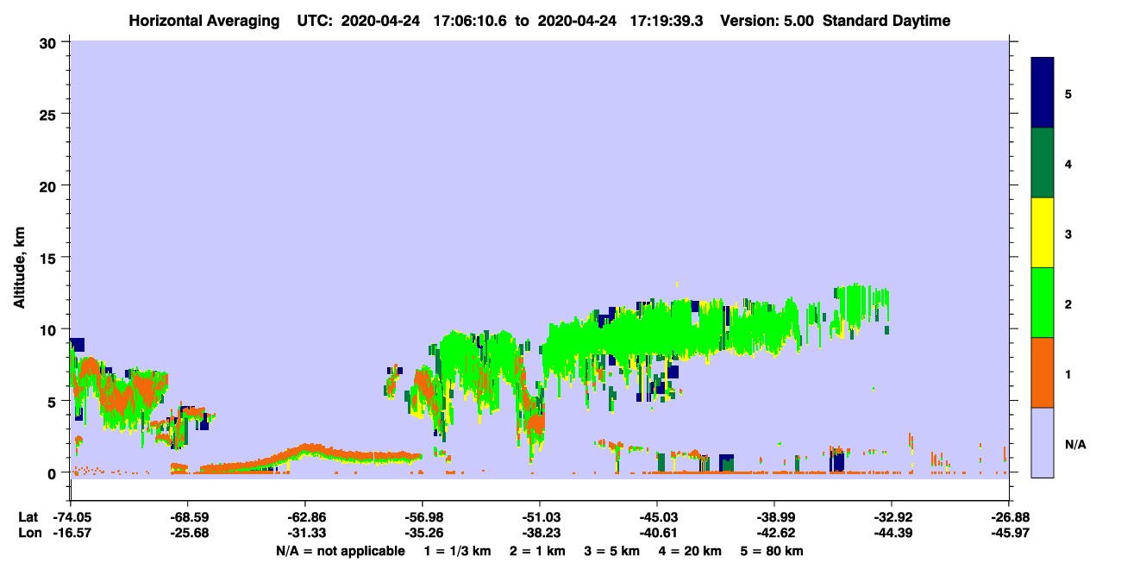
Task: Click the longitude value -16.57
Action: click(x=71, y=534)
